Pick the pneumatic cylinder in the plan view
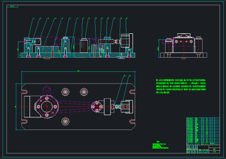 click(126, 107)
